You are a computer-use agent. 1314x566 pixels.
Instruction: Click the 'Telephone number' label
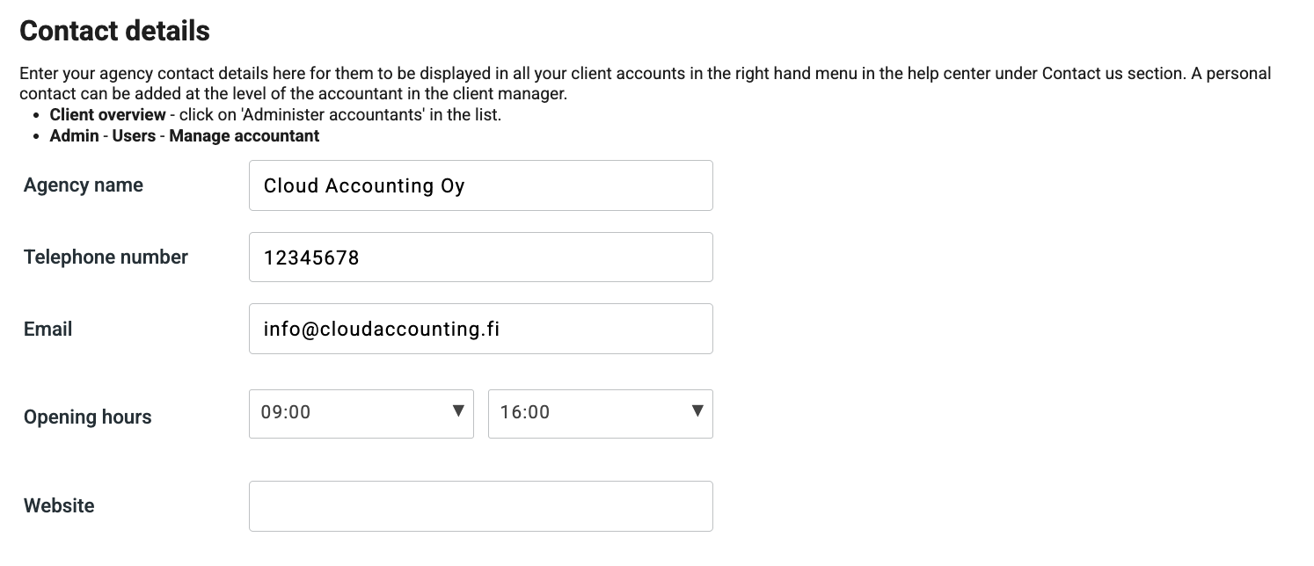tap(106, 258)
